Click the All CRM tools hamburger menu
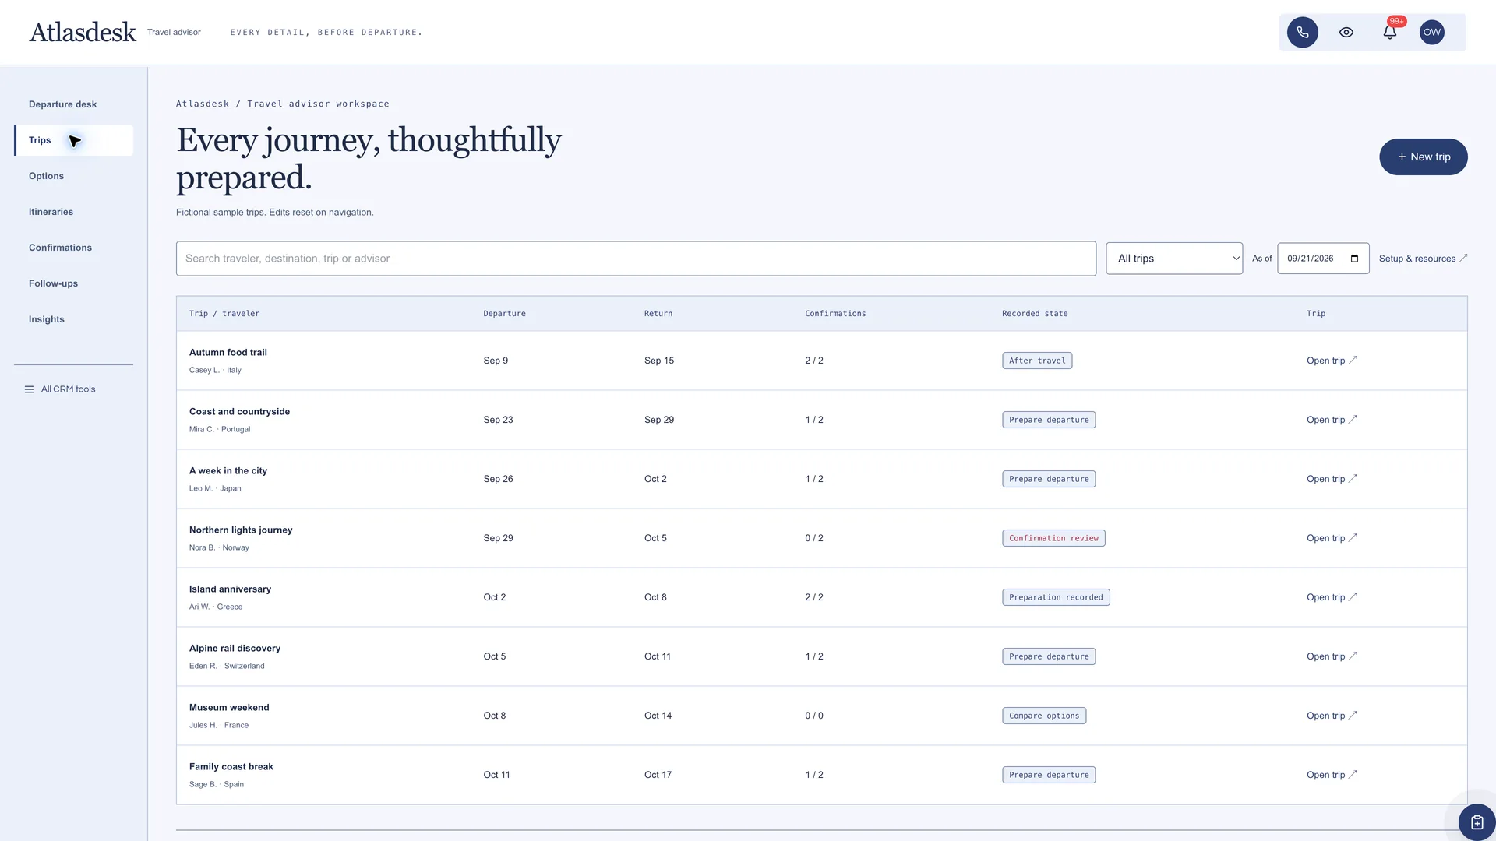The width and height of the screenshot is (1496, 841). 60,389
